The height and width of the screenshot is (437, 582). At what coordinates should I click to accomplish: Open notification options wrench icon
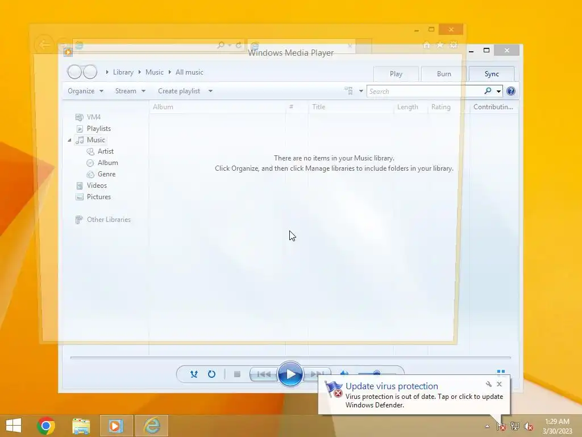[488, 384]
